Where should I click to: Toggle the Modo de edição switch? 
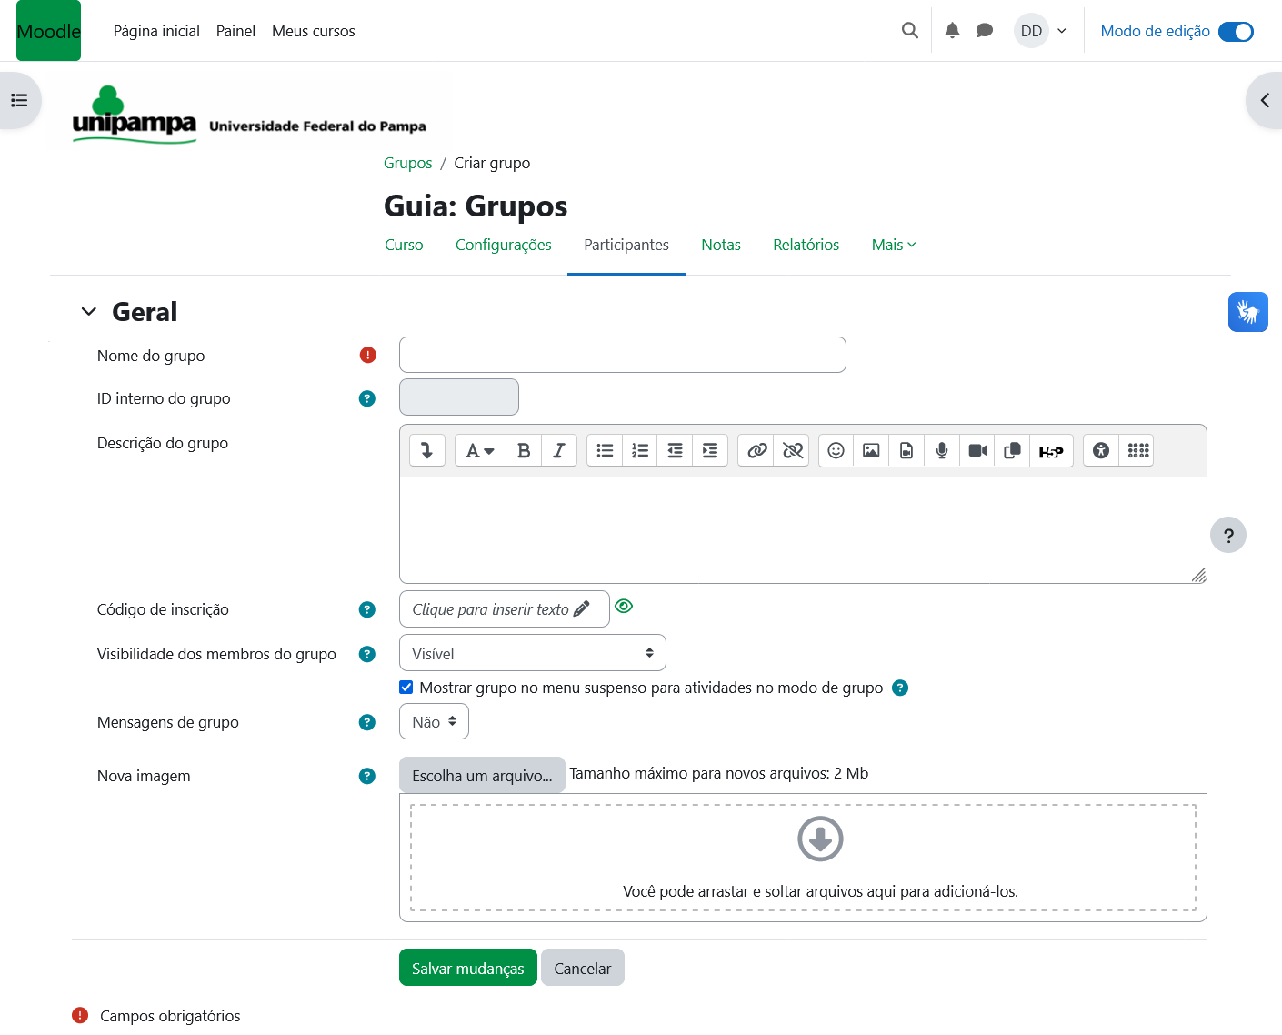[1236, 32]
